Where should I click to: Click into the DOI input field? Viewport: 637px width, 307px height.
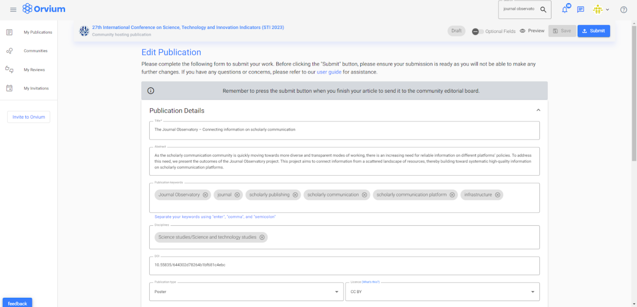click(x=344, y=266)
